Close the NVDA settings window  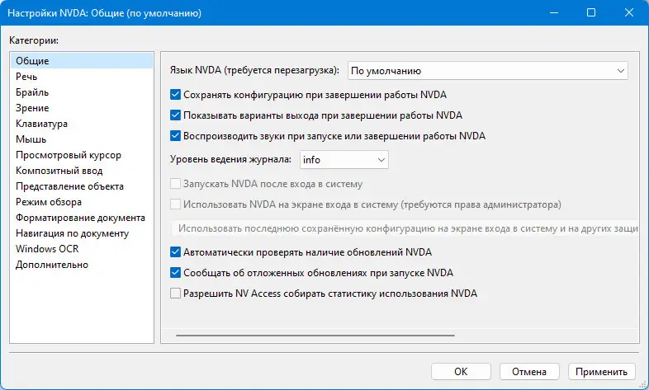click(629, 13)
